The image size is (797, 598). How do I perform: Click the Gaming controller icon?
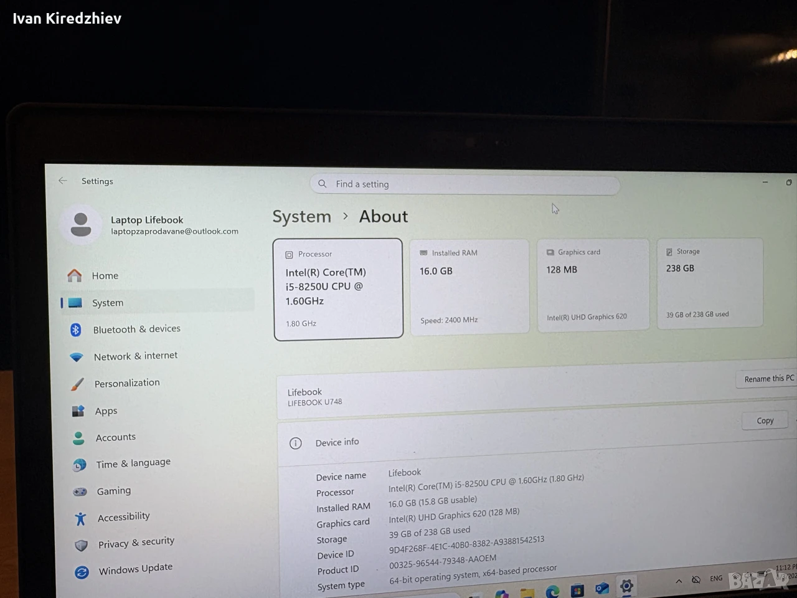tap(80, 492)
